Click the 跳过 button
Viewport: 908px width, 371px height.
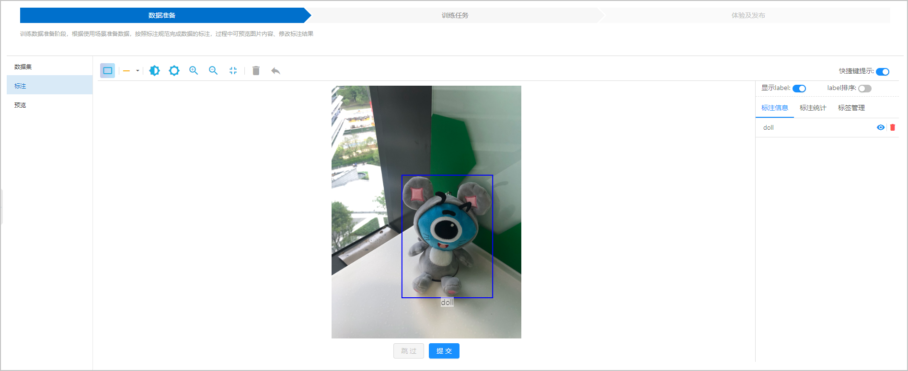point(409,351)
